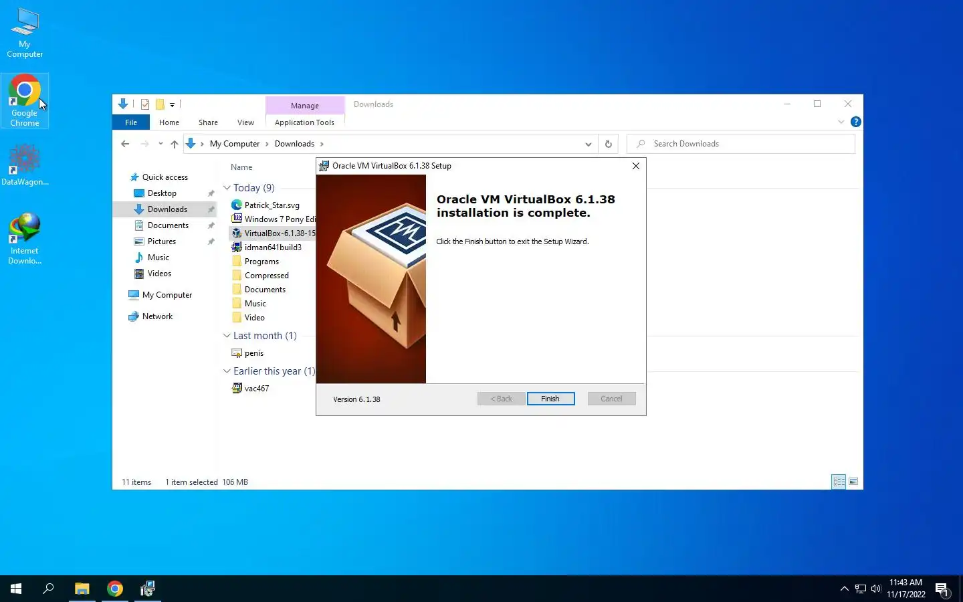This screenshot has height=602, width=963.
Task: Open the Internet Download Manager desktop shortcut
Action: click(25, 239)
